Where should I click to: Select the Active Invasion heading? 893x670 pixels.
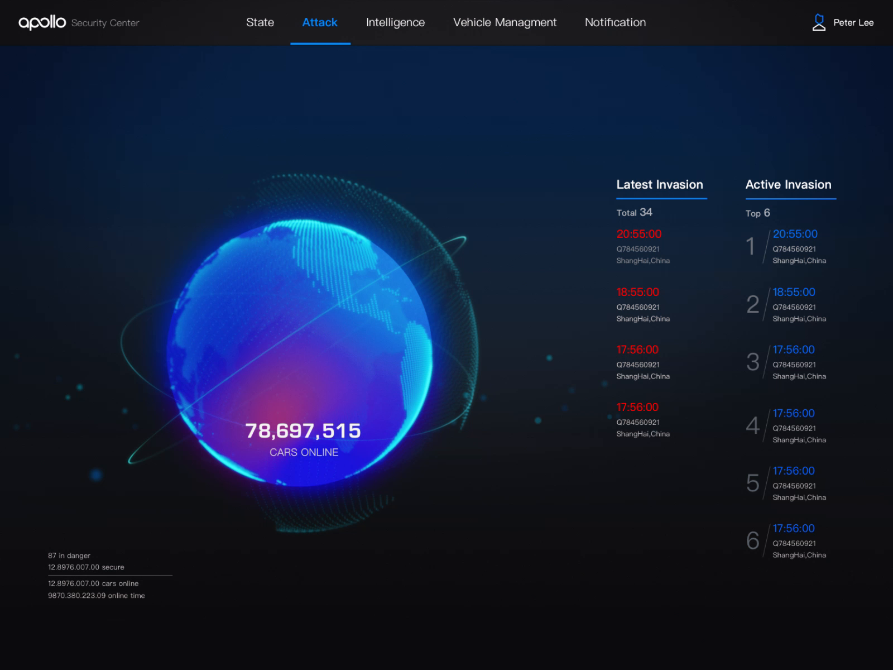pyautogui.click(x=789, y=185)
